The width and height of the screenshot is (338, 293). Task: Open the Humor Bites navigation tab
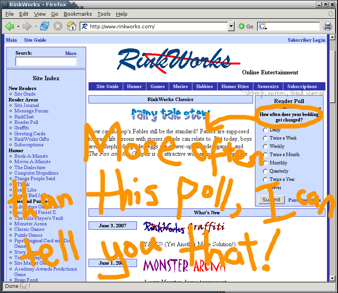tap(235, 87)
